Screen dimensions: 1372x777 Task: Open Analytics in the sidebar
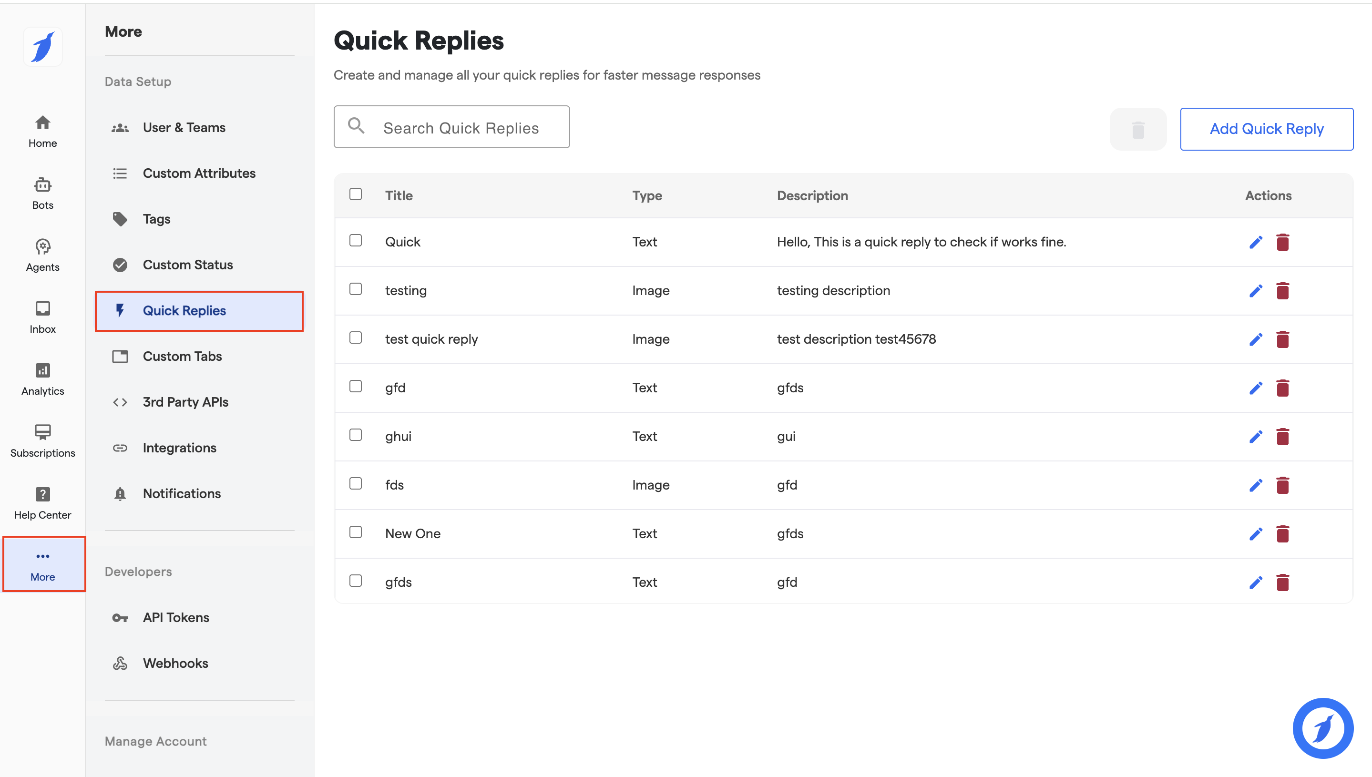[x=43, y=379]
